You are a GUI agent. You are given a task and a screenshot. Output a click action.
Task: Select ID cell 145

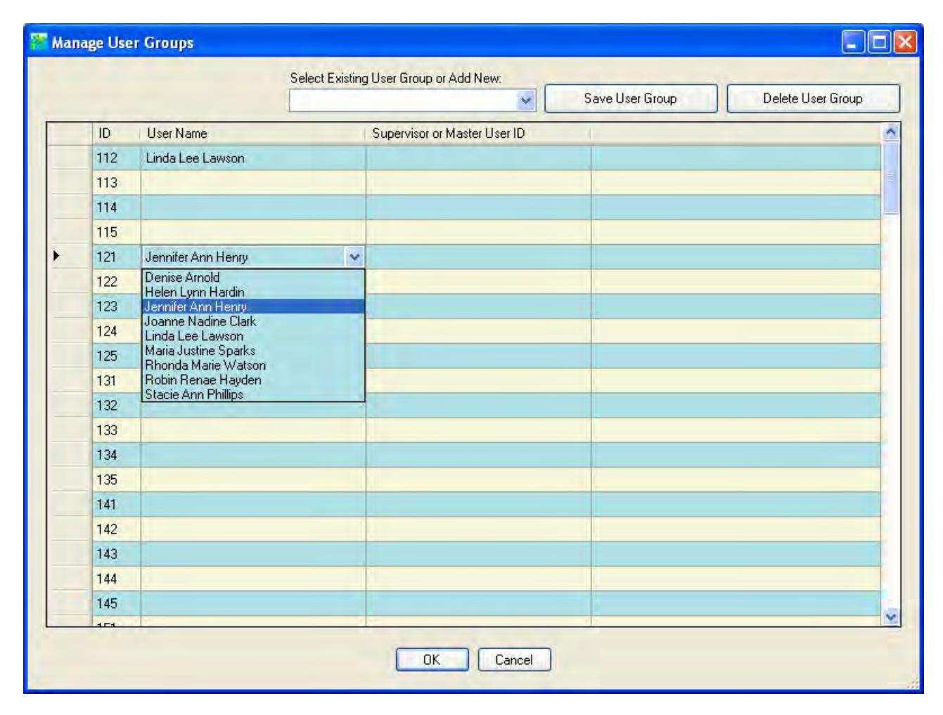pyautogui.click(x=117, y=604)
